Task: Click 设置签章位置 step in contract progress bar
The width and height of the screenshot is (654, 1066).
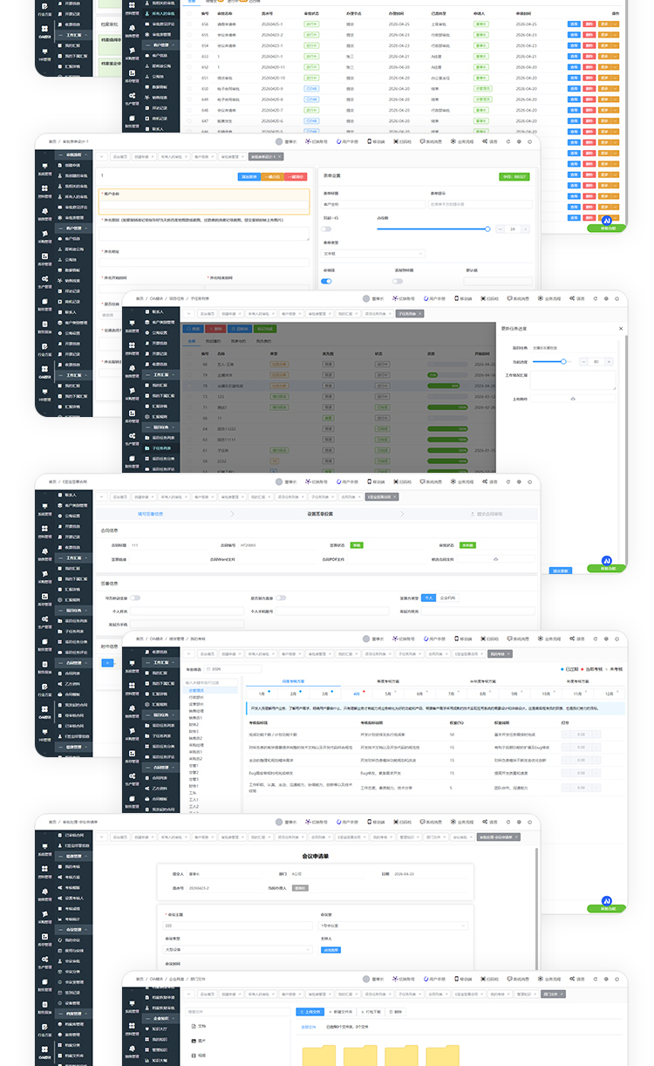Action: [321, 514]
